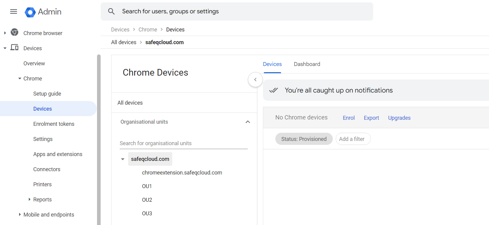Collapse the safeqcloud.com organisational unit tree
Viewport: 489px width, 225px height.
point(123,159)
